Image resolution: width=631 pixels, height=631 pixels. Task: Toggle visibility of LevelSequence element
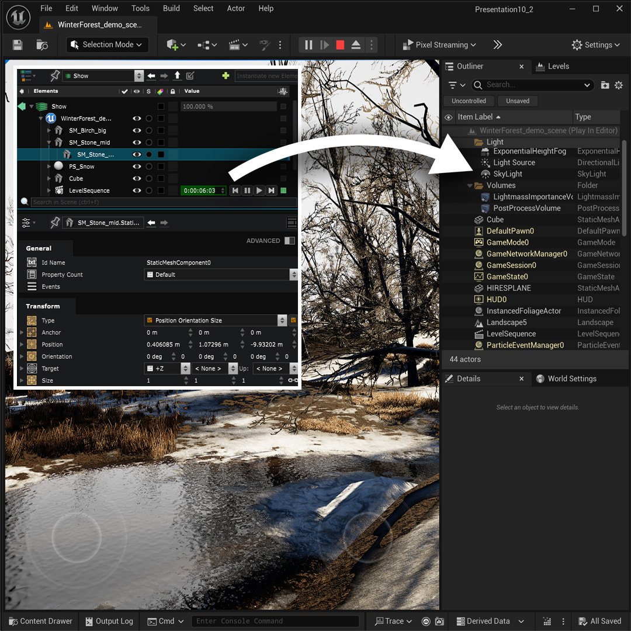tap(137, 190)
